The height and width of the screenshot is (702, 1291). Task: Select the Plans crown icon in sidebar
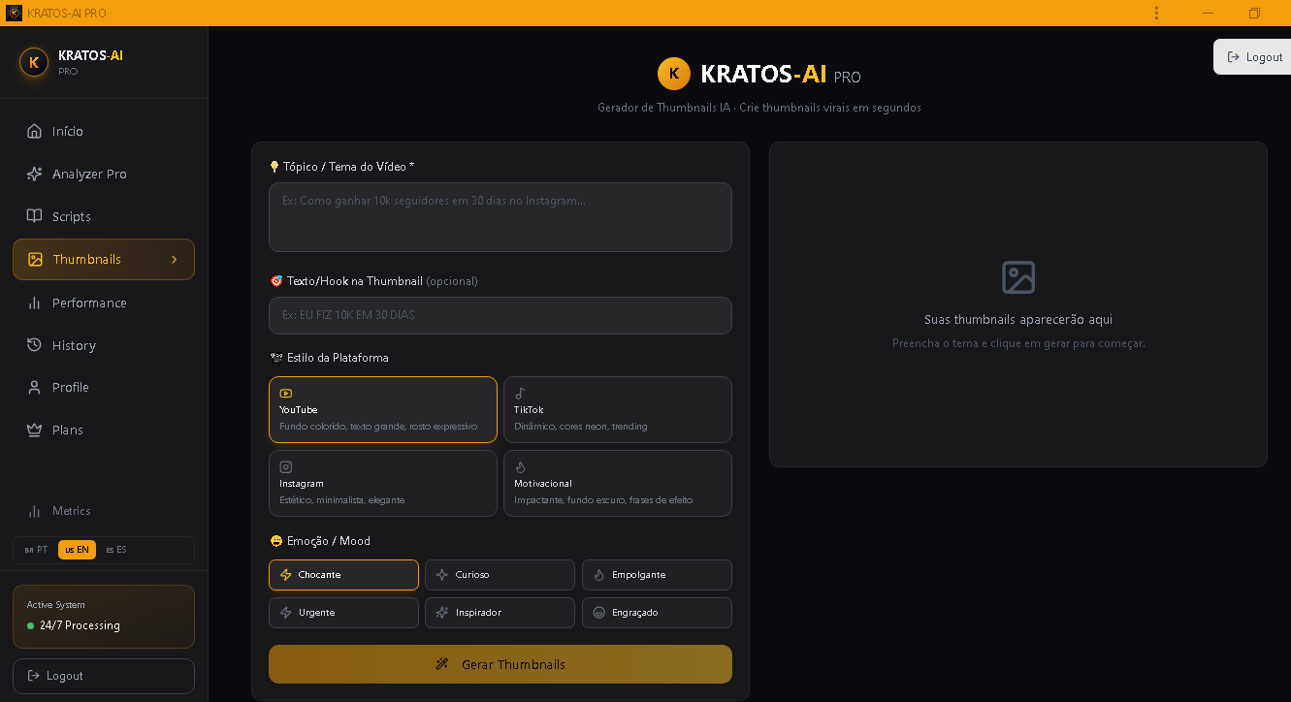(x=35, y=430)
